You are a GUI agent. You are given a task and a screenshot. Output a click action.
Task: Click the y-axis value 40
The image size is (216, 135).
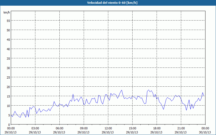tap(8, 49)
